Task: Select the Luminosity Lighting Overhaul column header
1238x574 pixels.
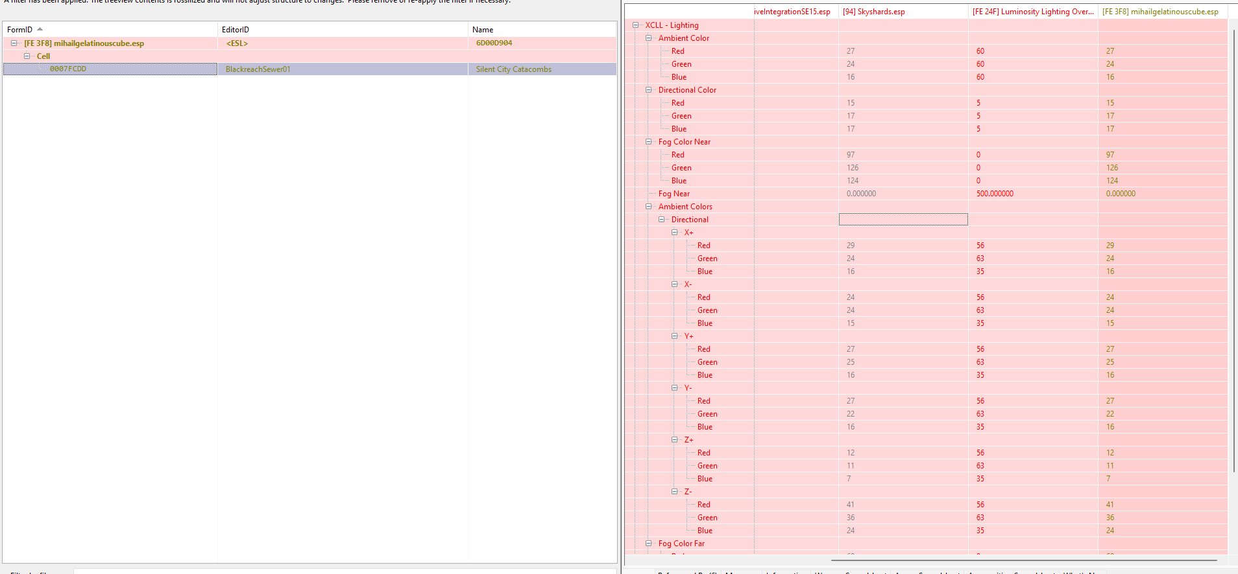Action: pos(1033,12)
